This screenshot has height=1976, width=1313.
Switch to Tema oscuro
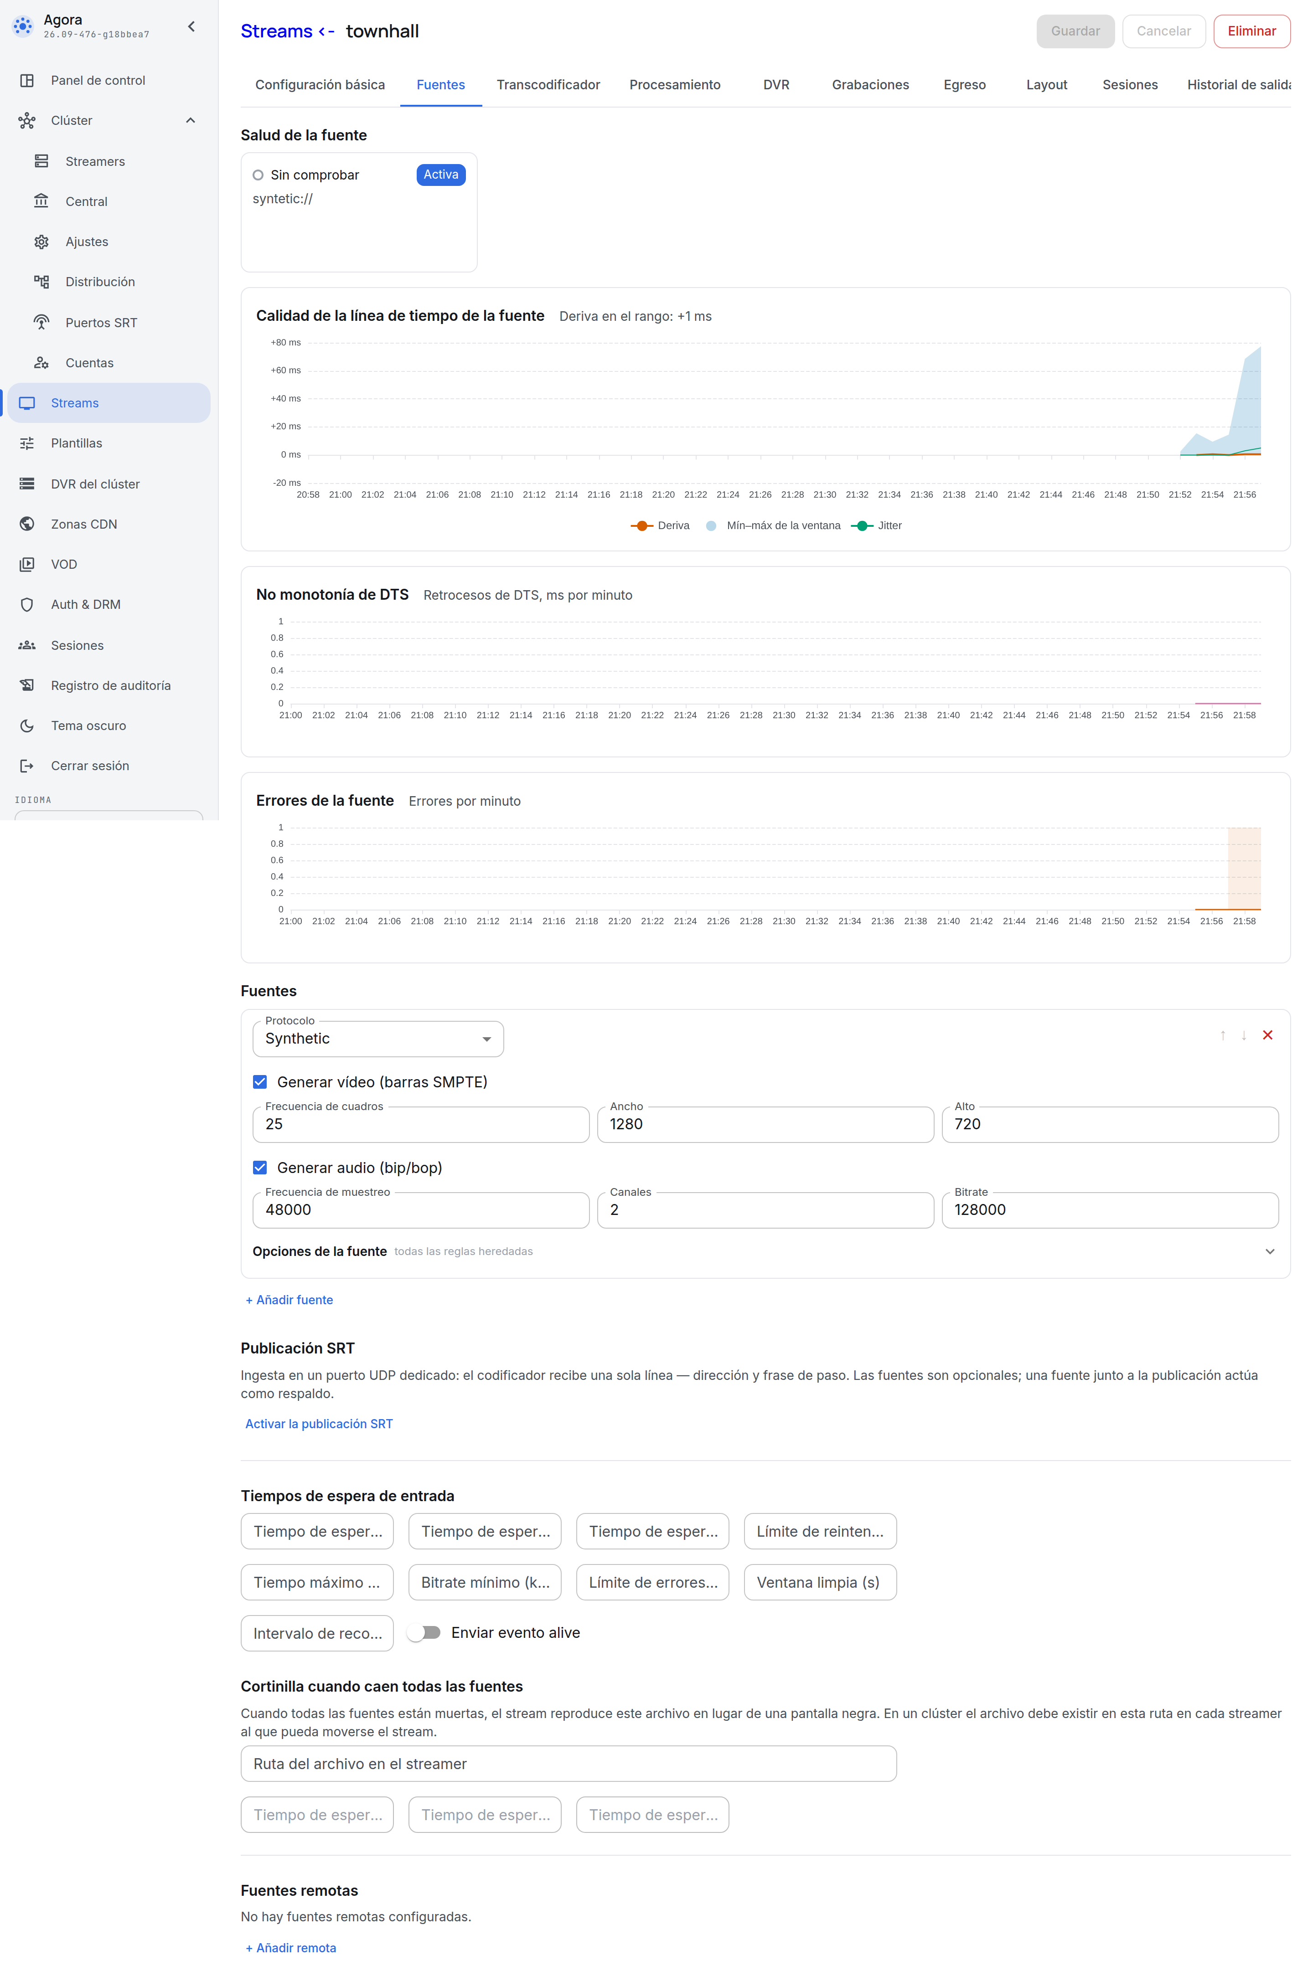tap(109, 726)
